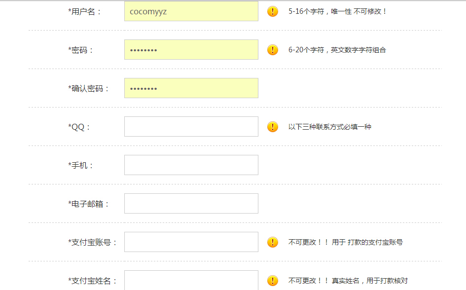Click the 确认密码 password field

191,88
